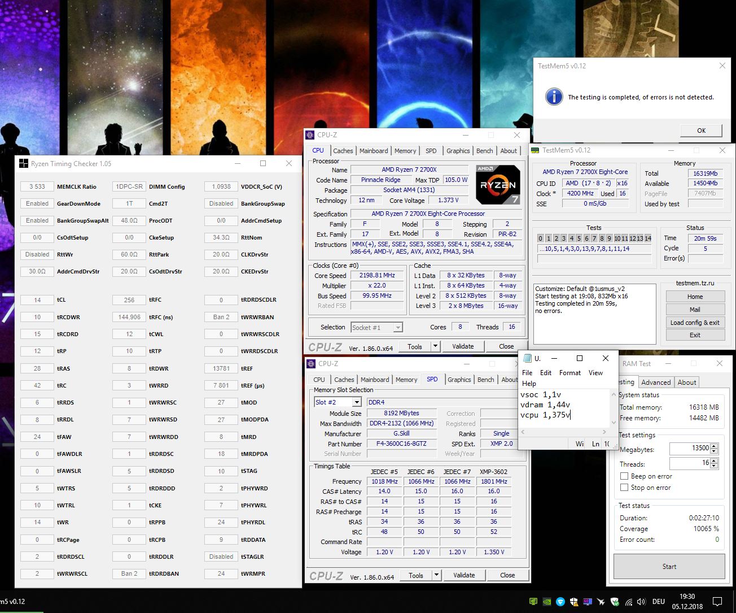Open Windows Defender security tray icon
This screenshot has height=613, width=736.
[x=574, y=602]
